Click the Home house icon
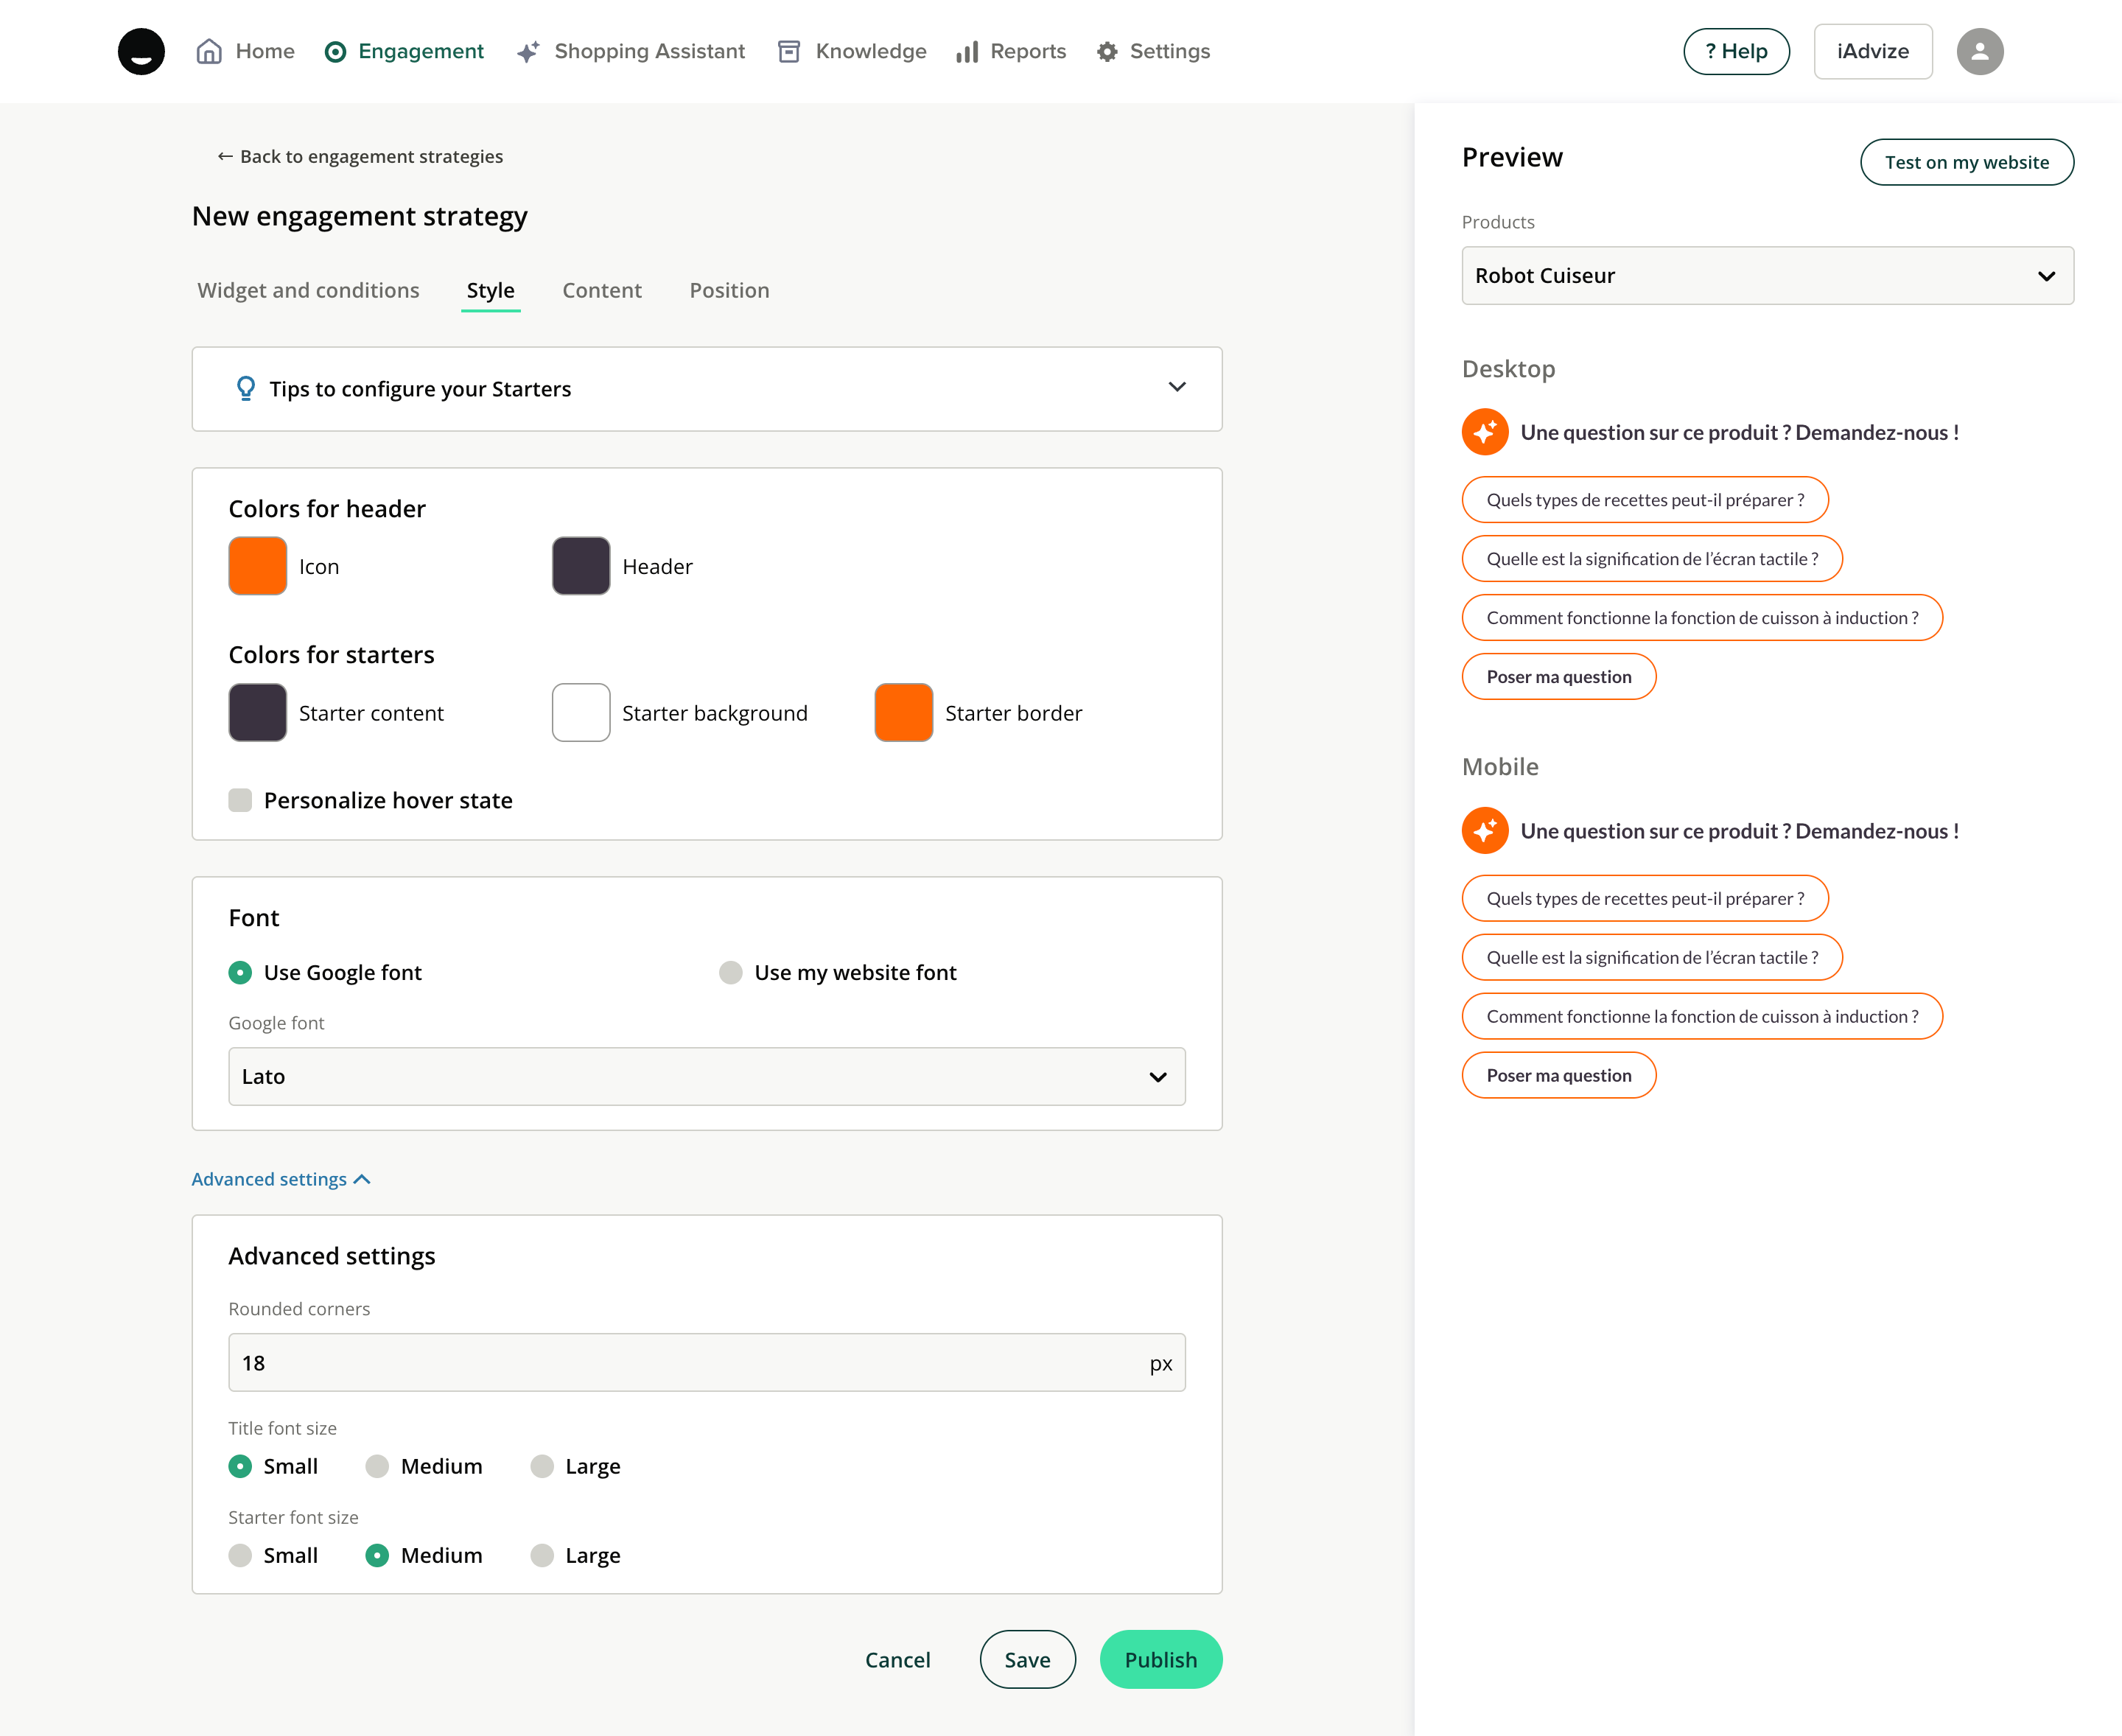The image size is (2122, 1736). click(209, 51)
